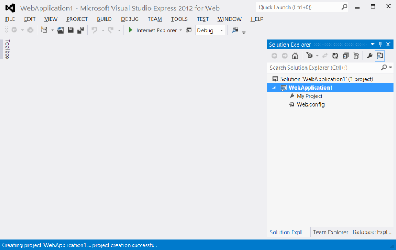Click the Navigate Backward toolbar arrow

[14, 30]
